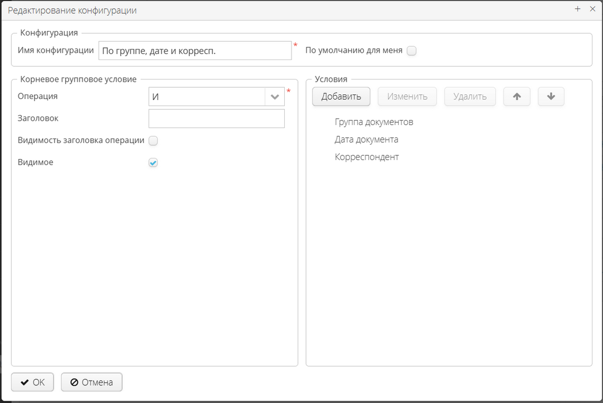Image resolution: width=603 pixels, height=403 pixels.
Task: Move selected condition down with down-arrow icon
Action: [551, 96]
